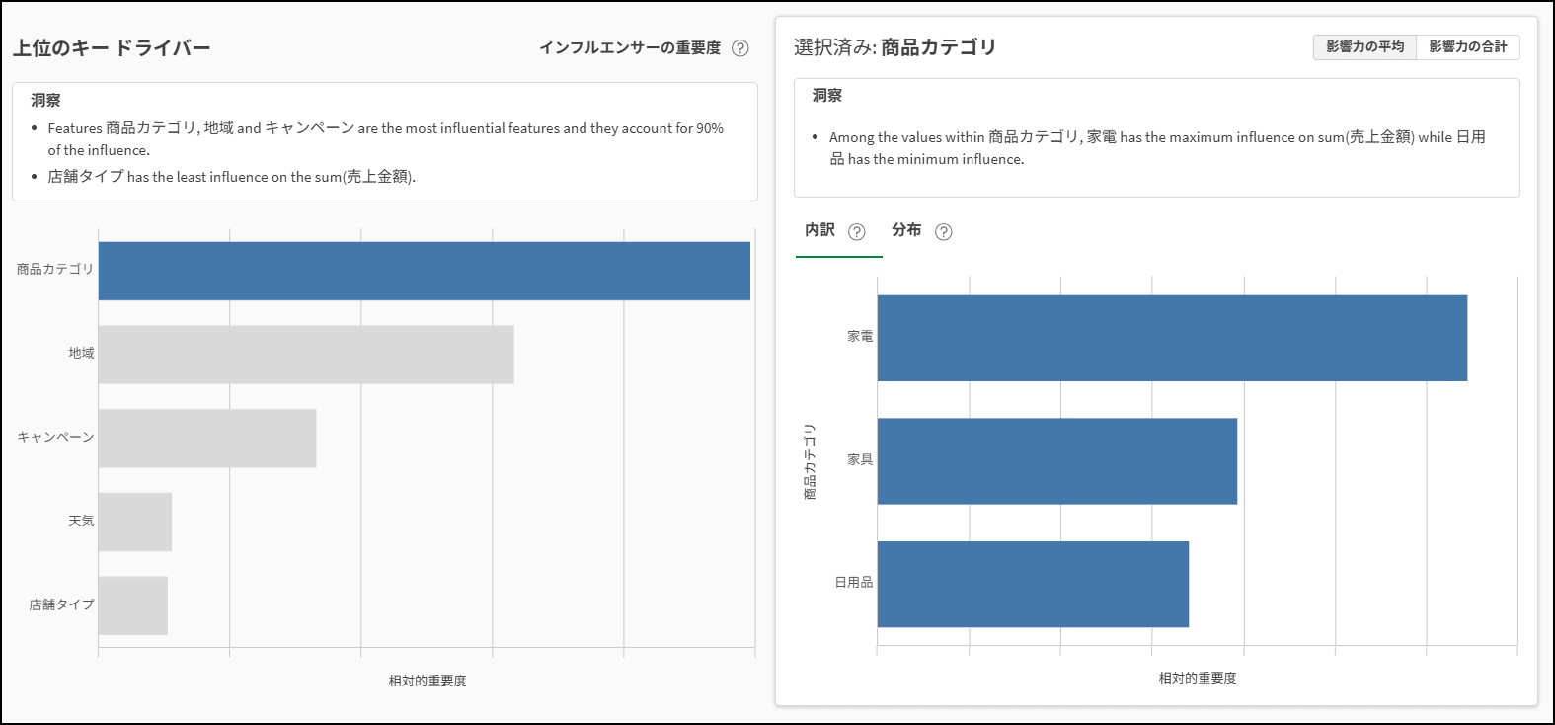This screenshot has height=725, width=1555.
Task: Toggle to 影響力の平均 view
Action: click(1364, 47)
